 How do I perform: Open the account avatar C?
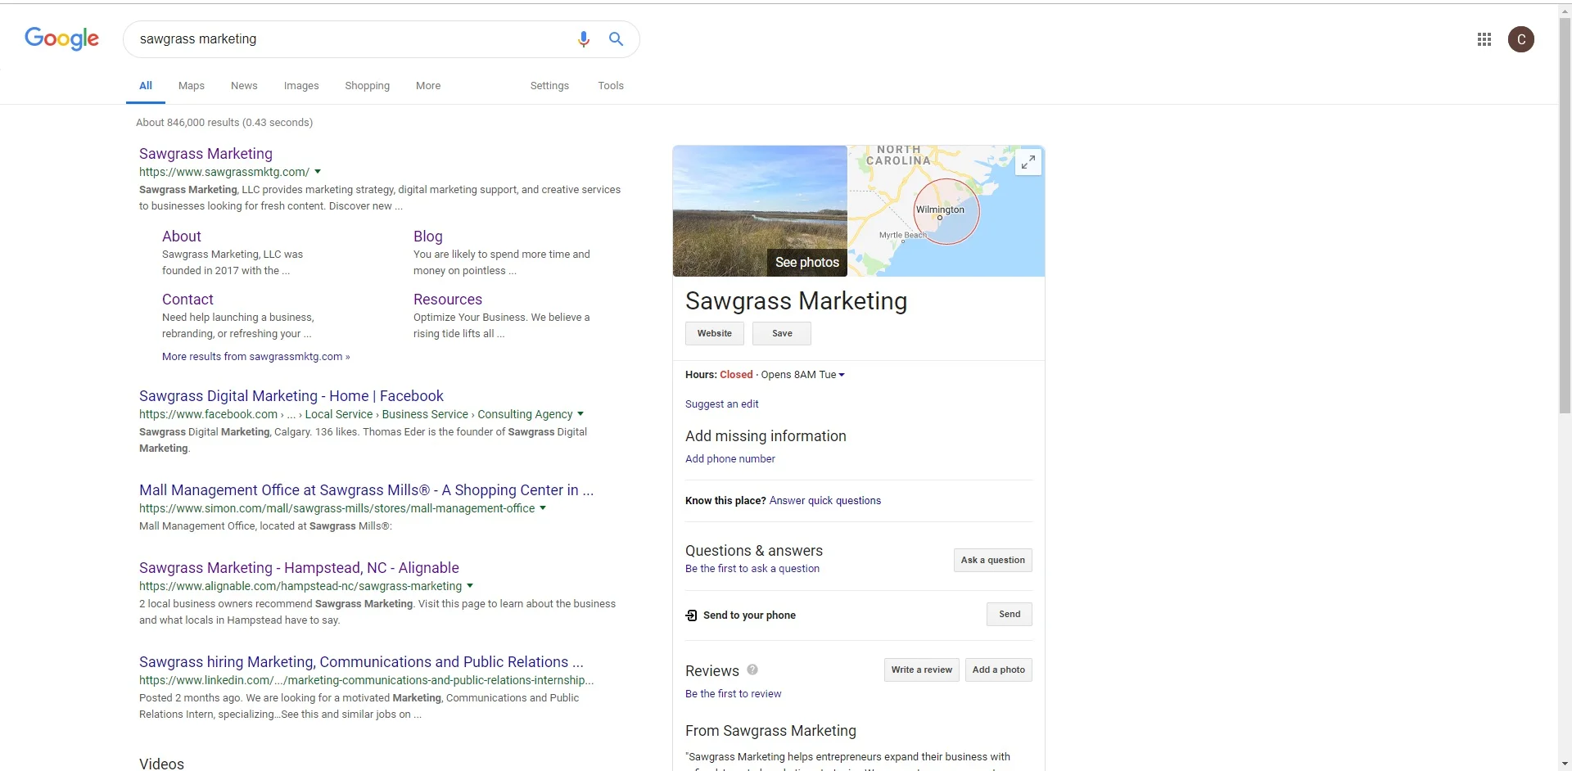click(x=1521, y=39)
